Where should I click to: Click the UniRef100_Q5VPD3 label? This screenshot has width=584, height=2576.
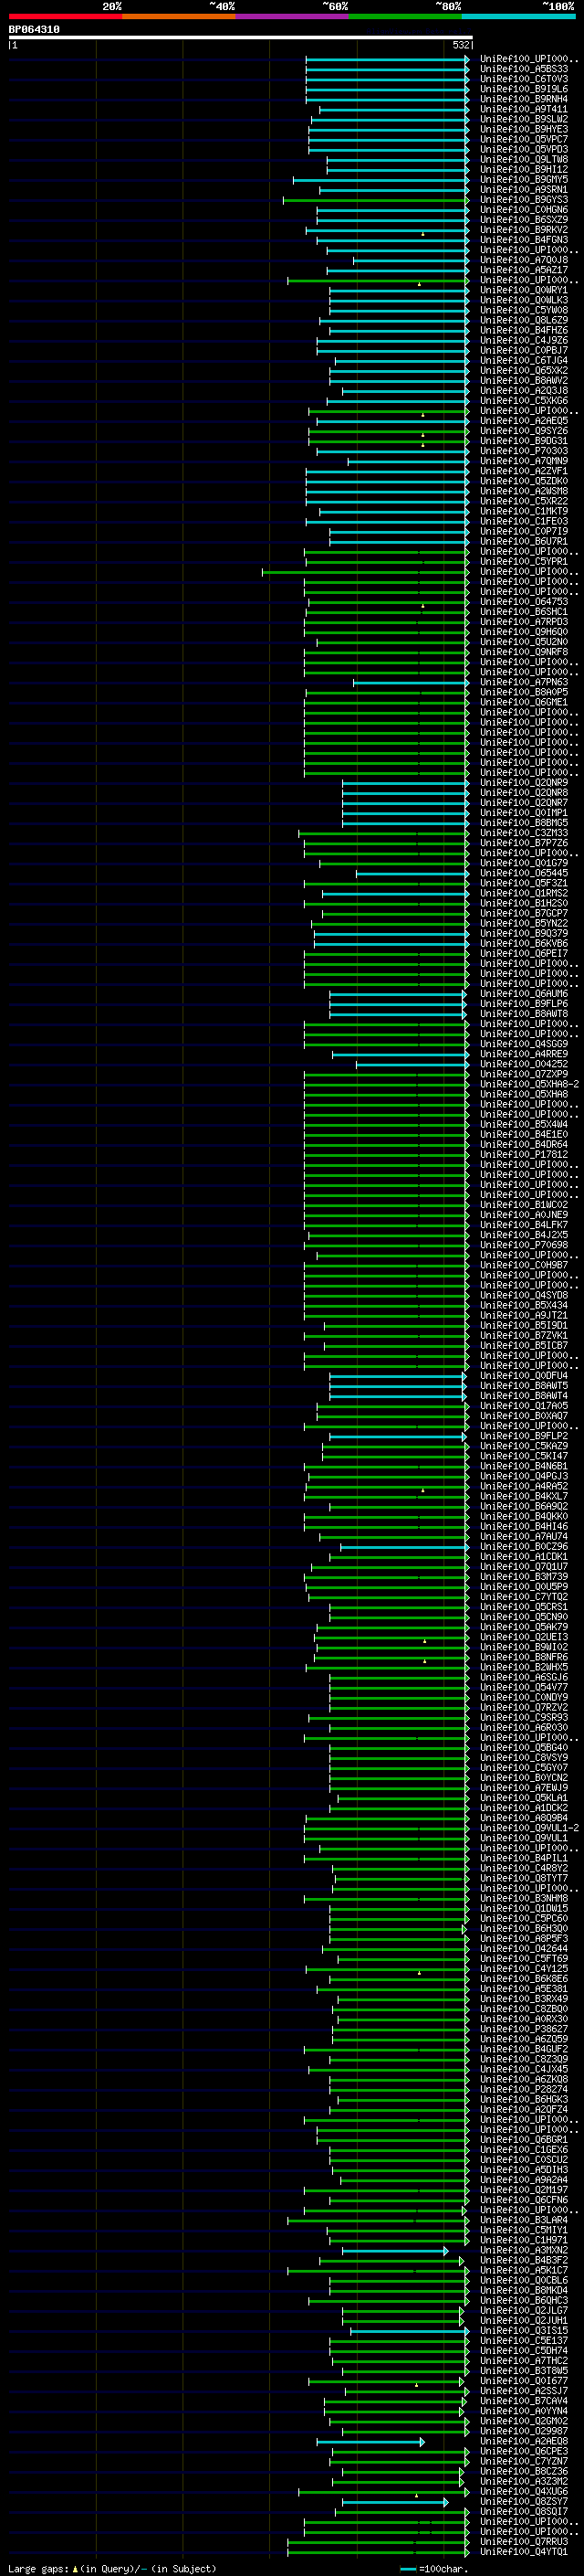tap(524, 149)
